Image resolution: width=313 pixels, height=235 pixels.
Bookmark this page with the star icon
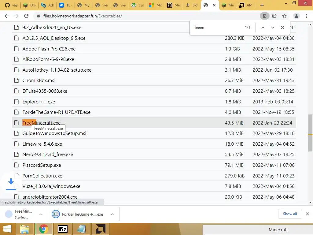(284, 16)
